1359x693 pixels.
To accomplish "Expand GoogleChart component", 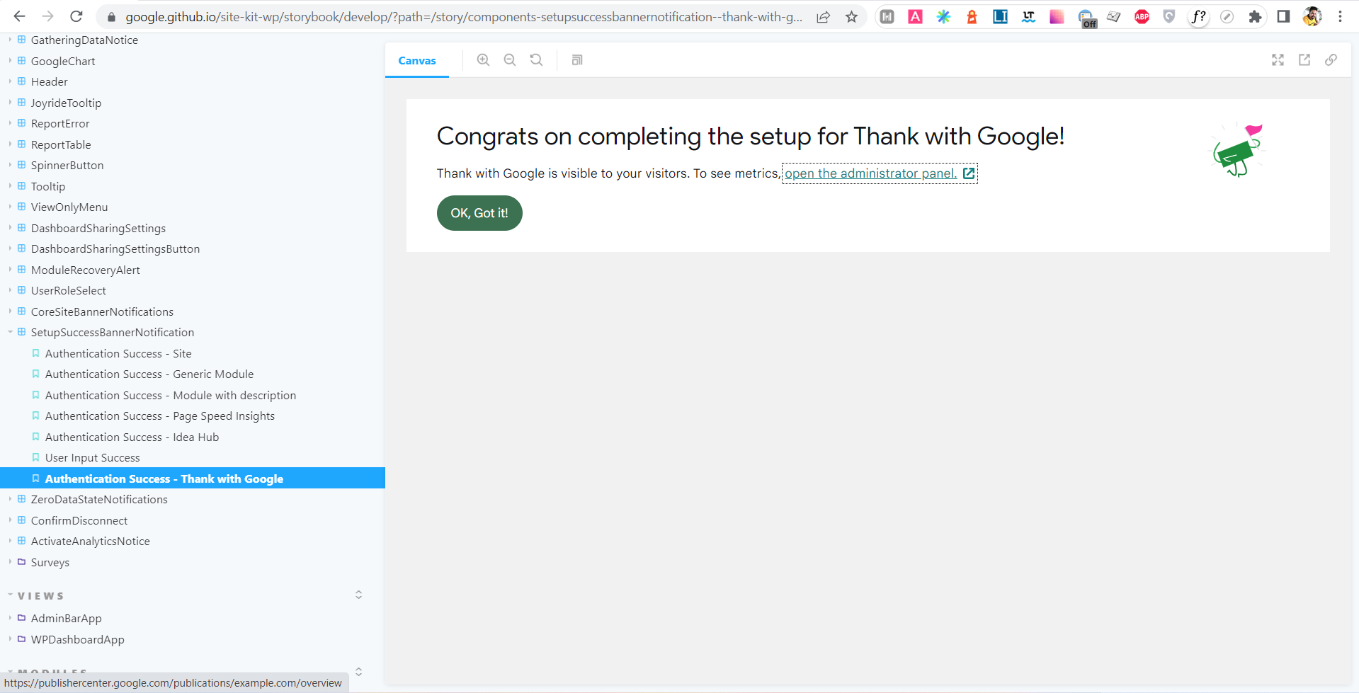I will pos(10,61).
